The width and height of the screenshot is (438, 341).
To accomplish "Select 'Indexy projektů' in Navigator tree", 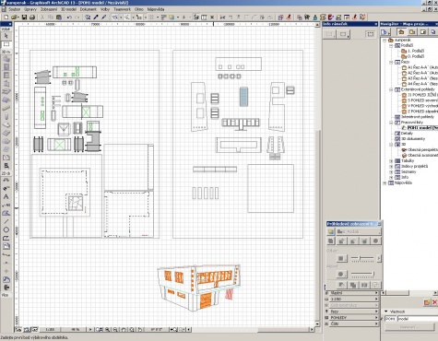I will [414, 166].
